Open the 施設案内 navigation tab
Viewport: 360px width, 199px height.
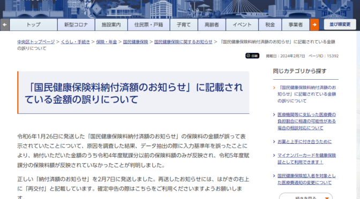tap(111, 25)
